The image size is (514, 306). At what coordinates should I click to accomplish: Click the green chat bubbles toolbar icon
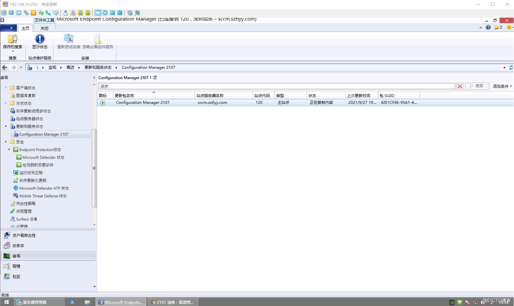[x=41, y=13]
